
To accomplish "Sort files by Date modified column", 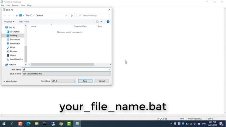I will [80, 26].
